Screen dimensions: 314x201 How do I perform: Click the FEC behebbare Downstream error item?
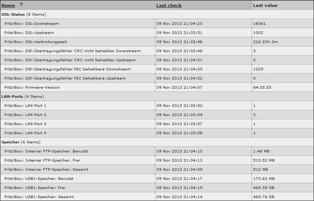pos(68,69)
